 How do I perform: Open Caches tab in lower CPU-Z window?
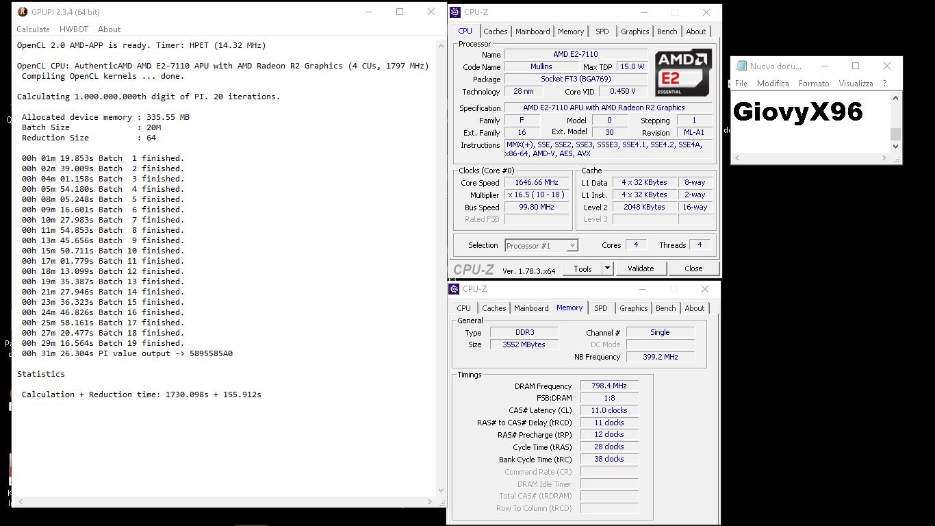pyautogui.click(x=494, y=308)
